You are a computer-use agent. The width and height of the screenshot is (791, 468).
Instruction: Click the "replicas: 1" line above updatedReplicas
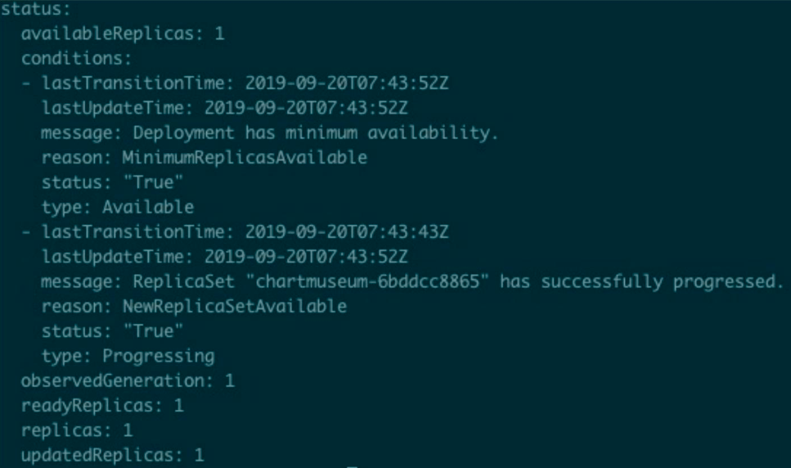click(x=77, y=430)
